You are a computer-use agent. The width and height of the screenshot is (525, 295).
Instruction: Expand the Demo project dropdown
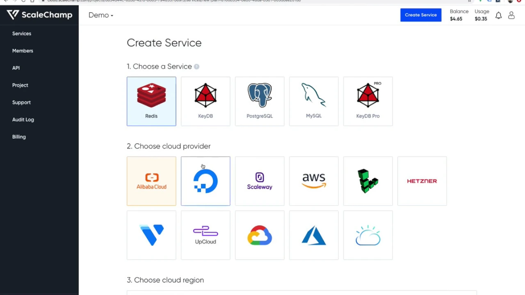[101, 15]
